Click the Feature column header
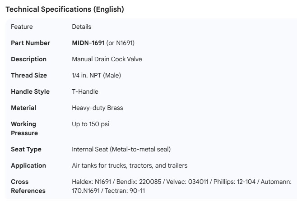The image size is (297, 201). (22, 27)
